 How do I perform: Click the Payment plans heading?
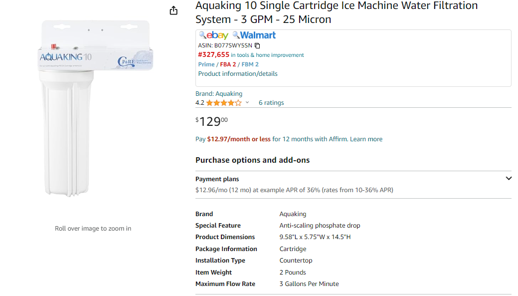pyautogui.click(x=217, y=179)
